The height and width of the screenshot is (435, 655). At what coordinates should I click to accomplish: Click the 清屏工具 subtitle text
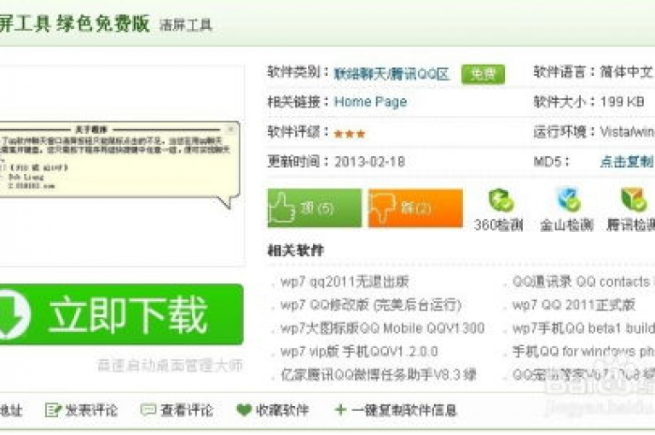coord(186,25)
